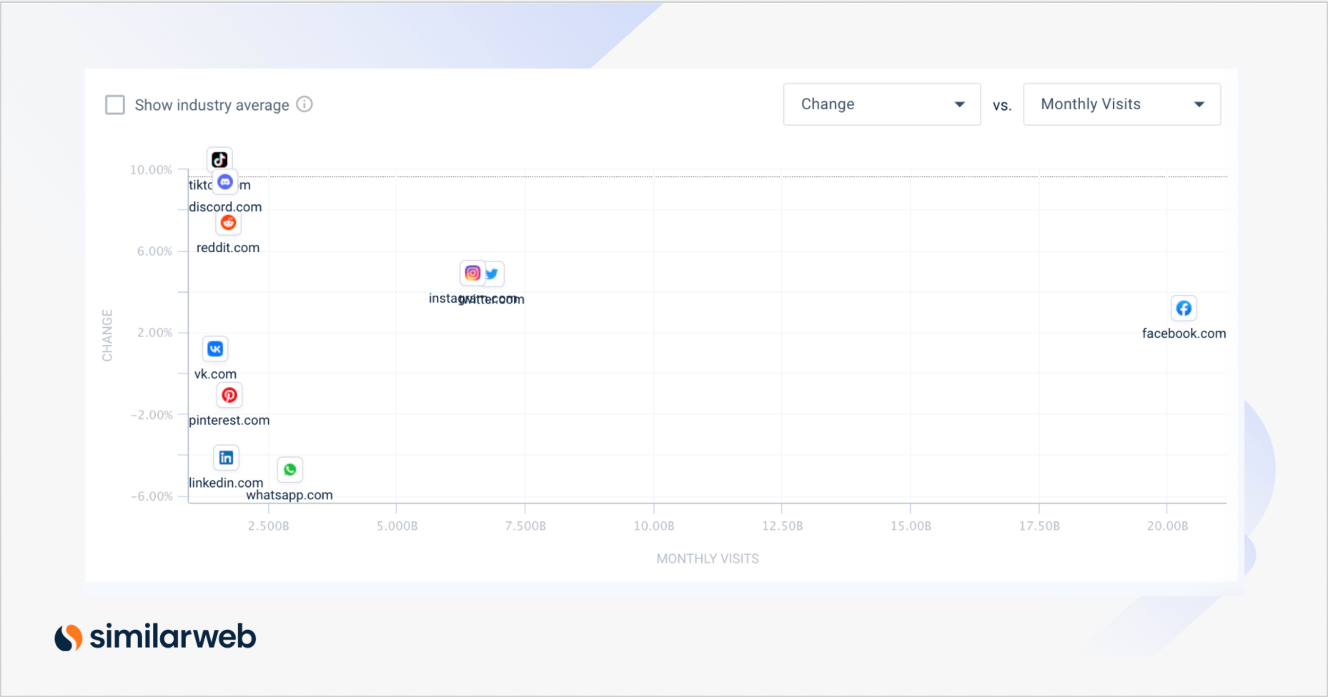The image size is (1328, 697).
Task: Click the 7.500B x-axis tick label
Action: click(x=525, y=526)
